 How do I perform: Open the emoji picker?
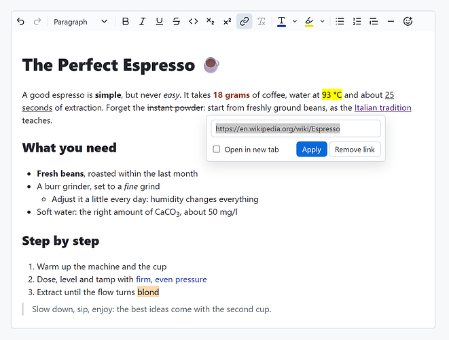tap(408, 22)
